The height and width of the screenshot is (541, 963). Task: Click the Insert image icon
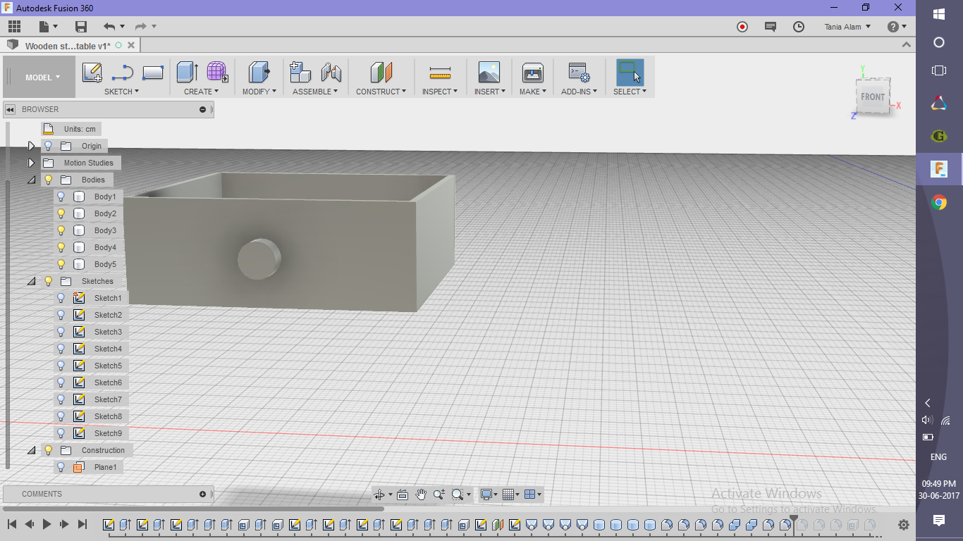click(x=489, y=73)
